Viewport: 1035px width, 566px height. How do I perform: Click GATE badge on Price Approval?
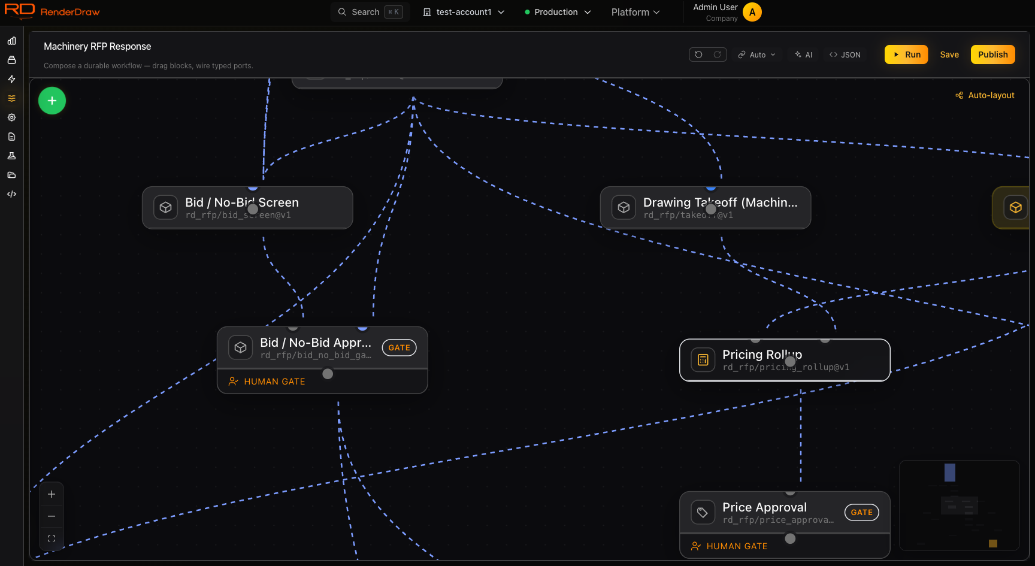click(862, 512)
